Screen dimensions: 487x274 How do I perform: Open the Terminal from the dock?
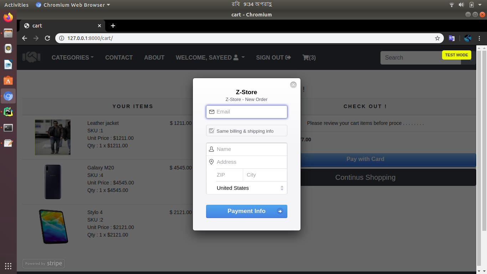[x=8, y=128]
